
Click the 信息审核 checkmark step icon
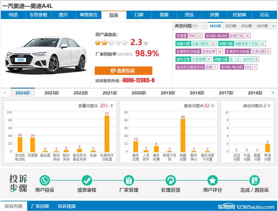tap(87, 180)
